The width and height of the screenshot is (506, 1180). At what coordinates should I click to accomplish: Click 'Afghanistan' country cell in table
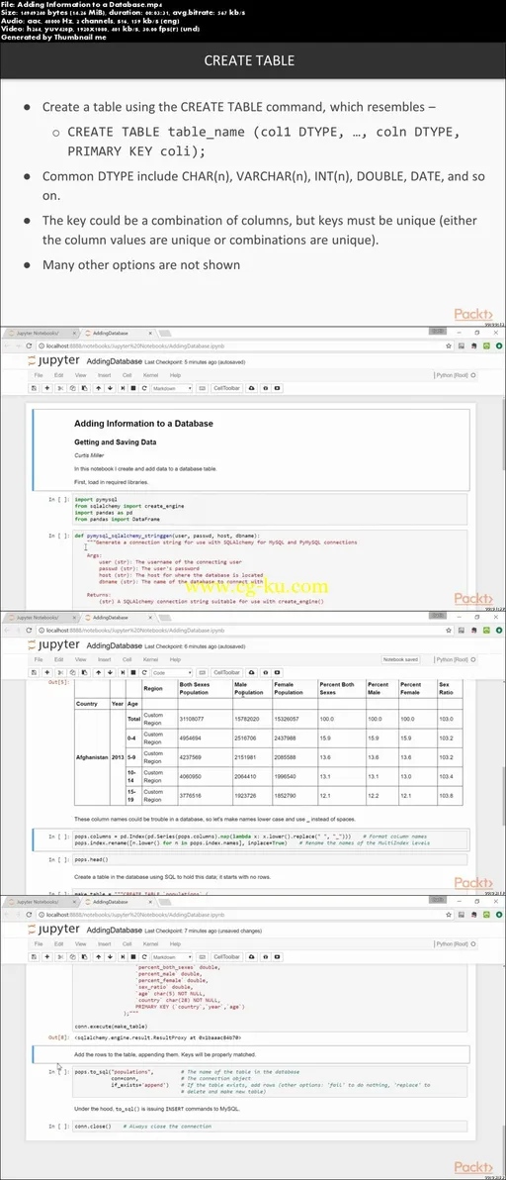92,756
